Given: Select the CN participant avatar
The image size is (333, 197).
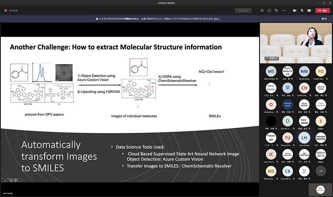Looking at the screenshot, I should click(x=304, y=88).
